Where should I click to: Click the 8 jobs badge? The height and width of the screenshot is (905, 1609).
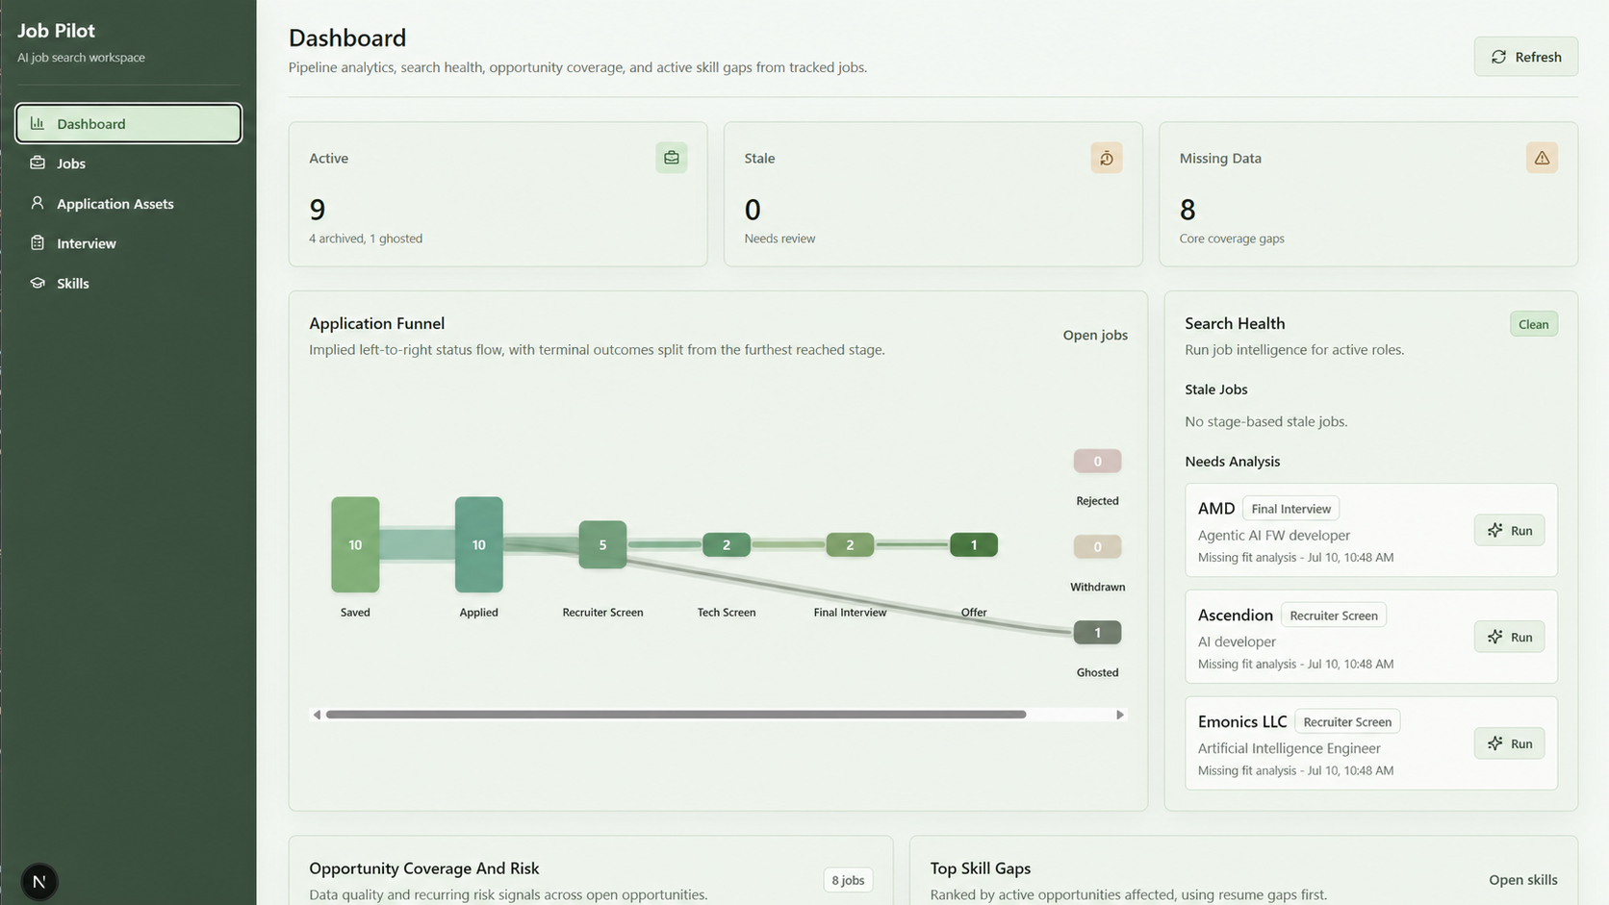click(x=848, y=880)
